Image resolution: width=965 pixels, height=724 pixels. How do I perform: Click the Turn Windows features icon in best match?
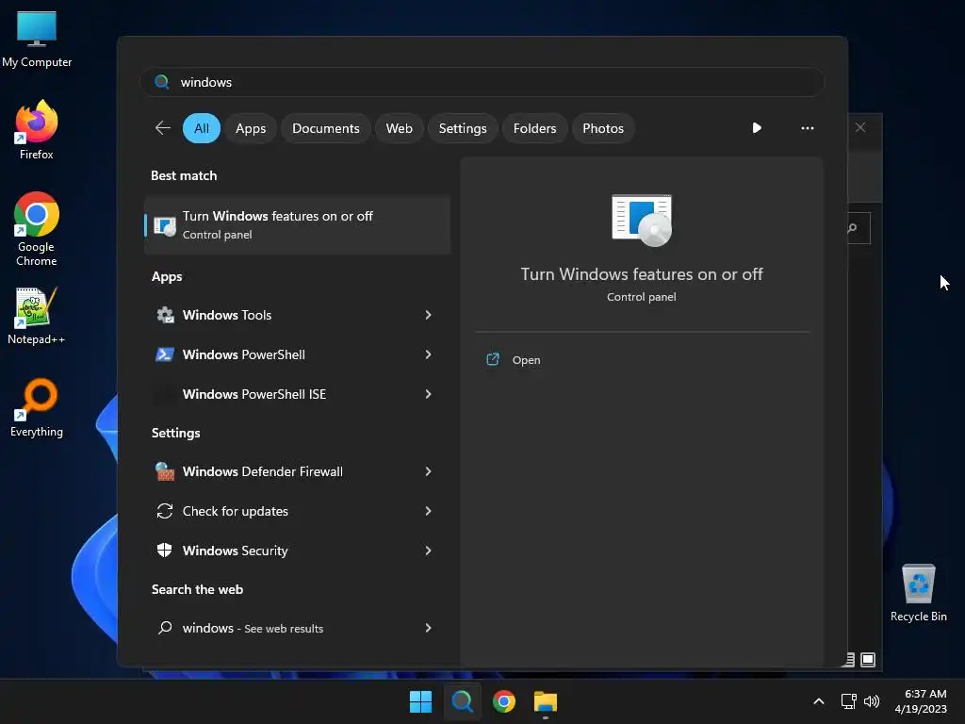[165, 226]
